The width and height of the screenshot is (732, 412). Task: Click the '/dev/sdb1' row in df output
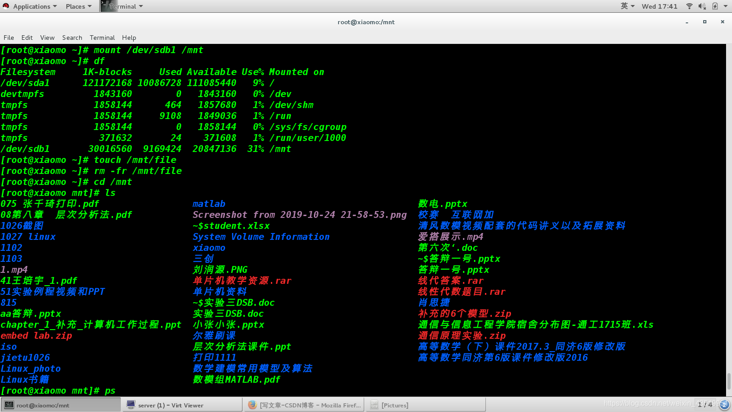click(x=145, y=149)
